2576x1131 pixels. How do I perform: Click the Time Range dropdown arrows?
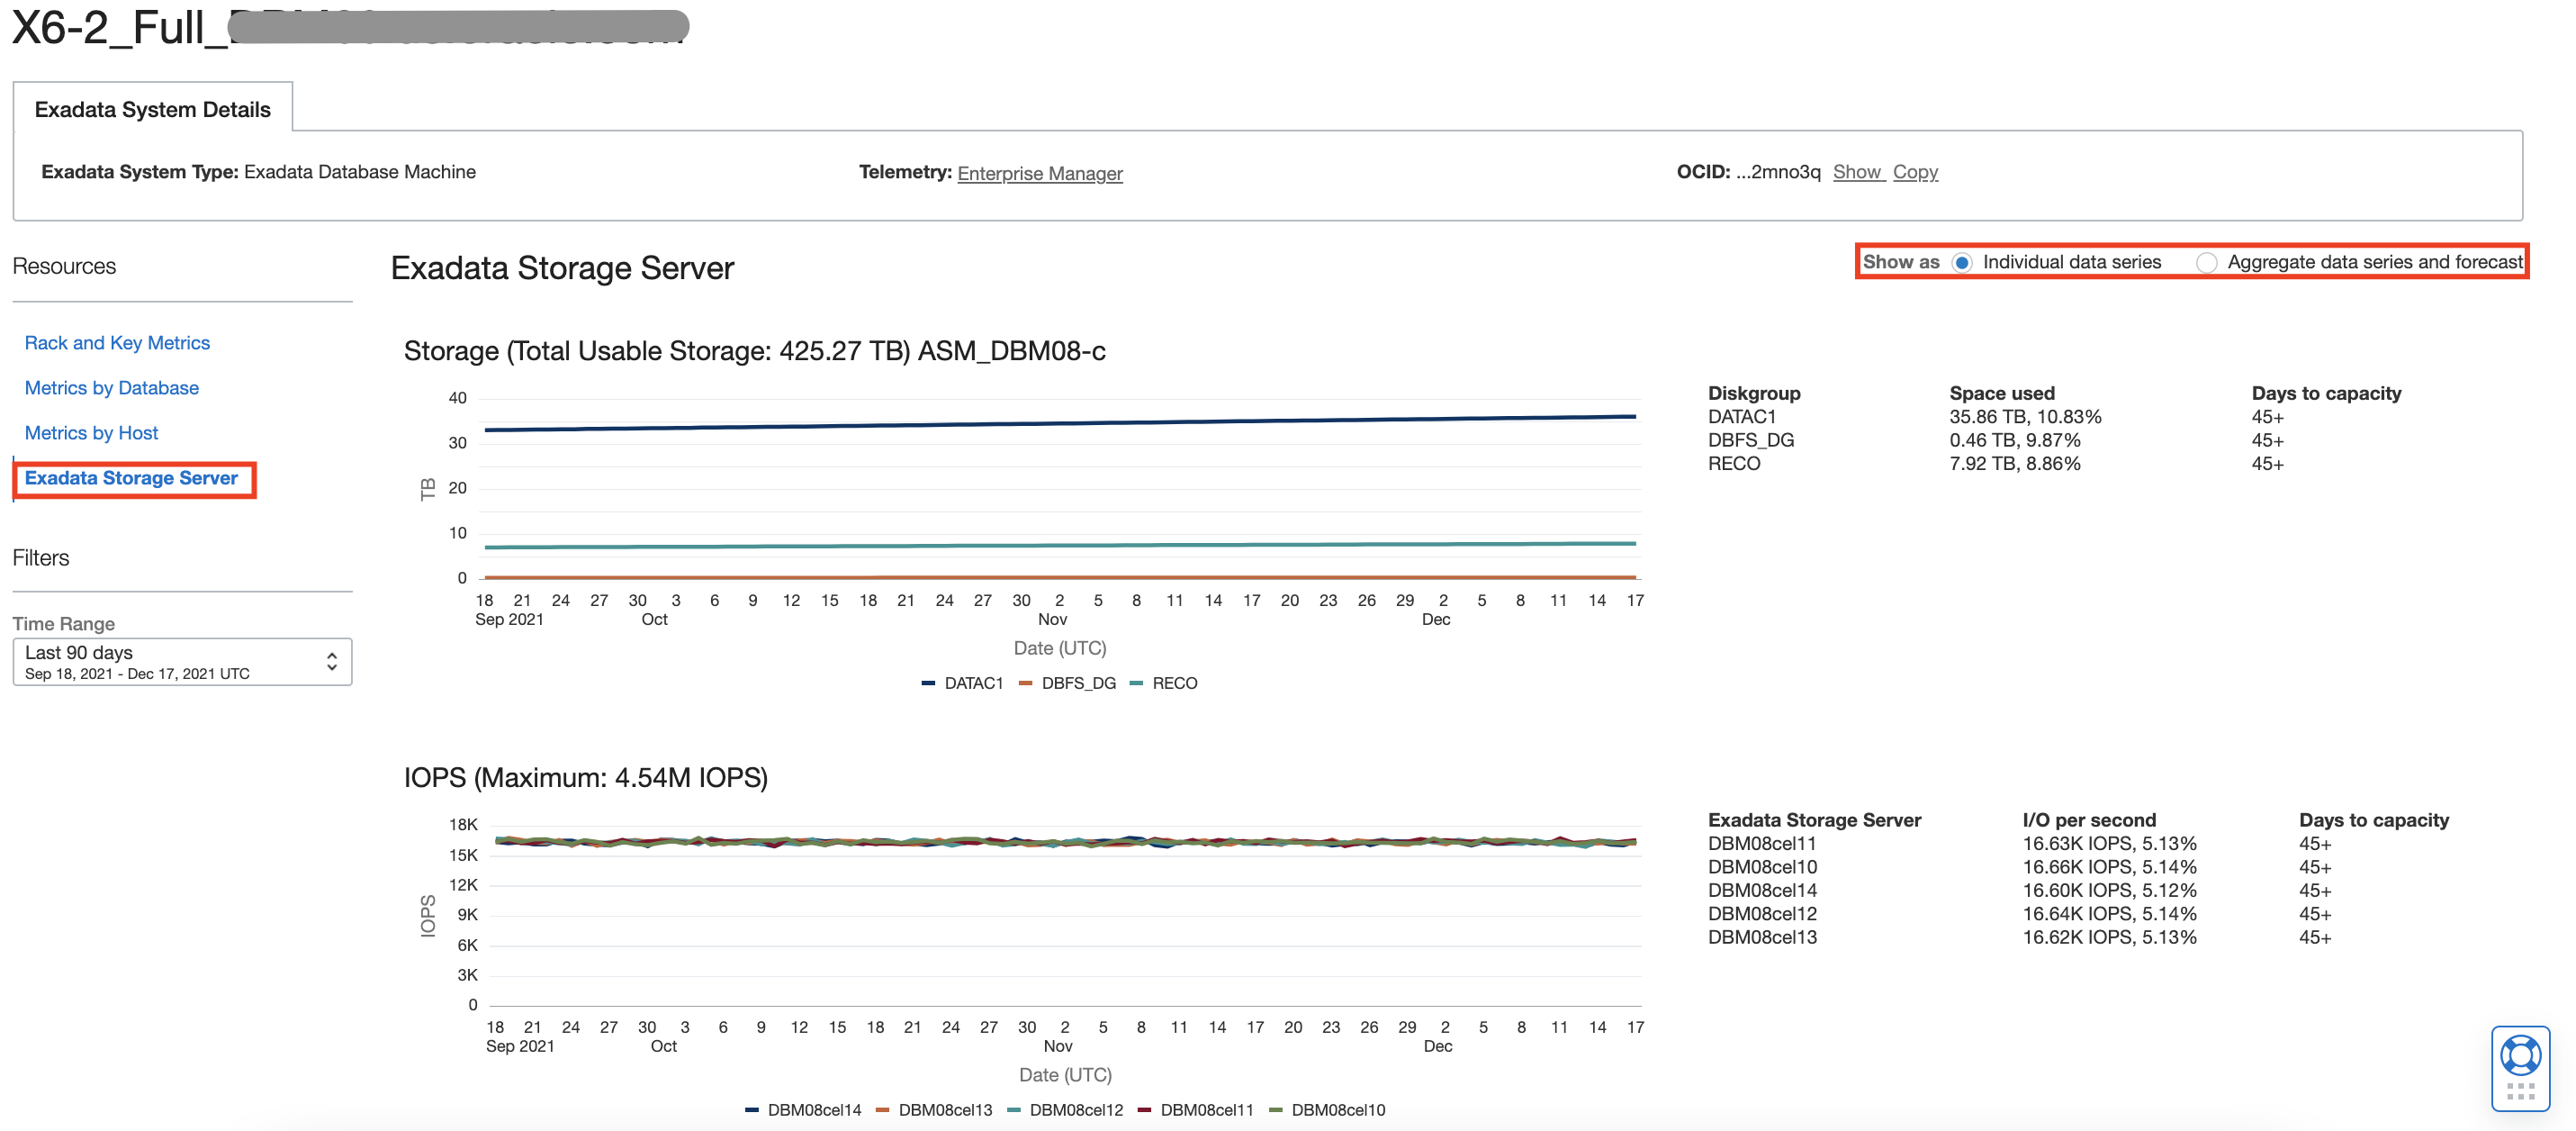pyautogui.click(x=332, y=662)
